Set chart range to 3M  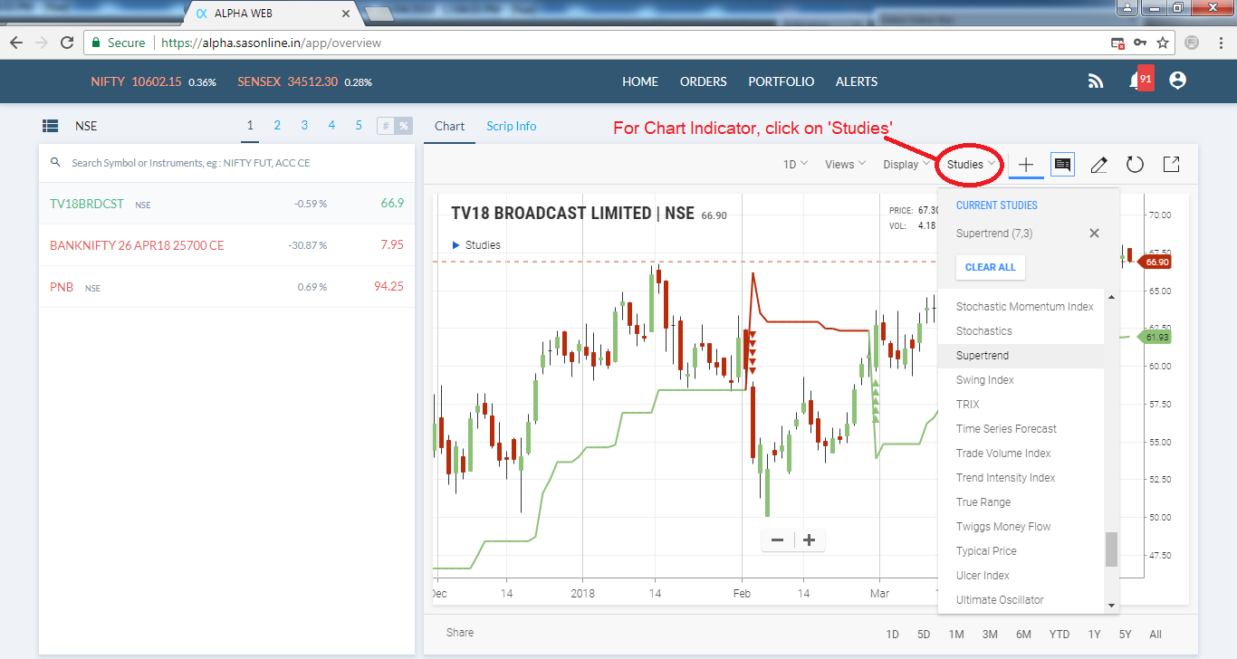(990, 634)
